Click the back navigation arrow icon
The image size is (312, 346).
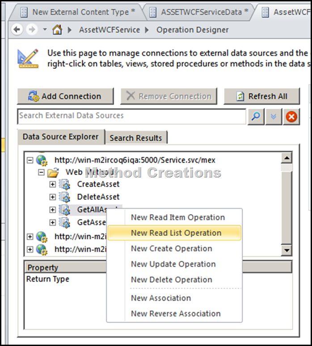17,30
